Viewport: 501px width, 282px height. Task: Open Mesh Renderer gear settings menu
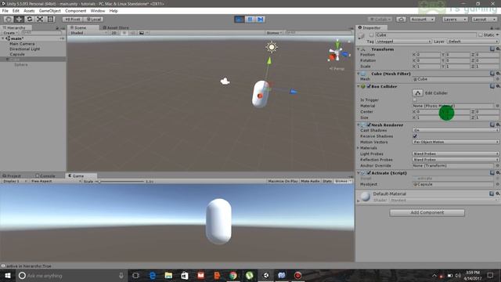[498, 125]
